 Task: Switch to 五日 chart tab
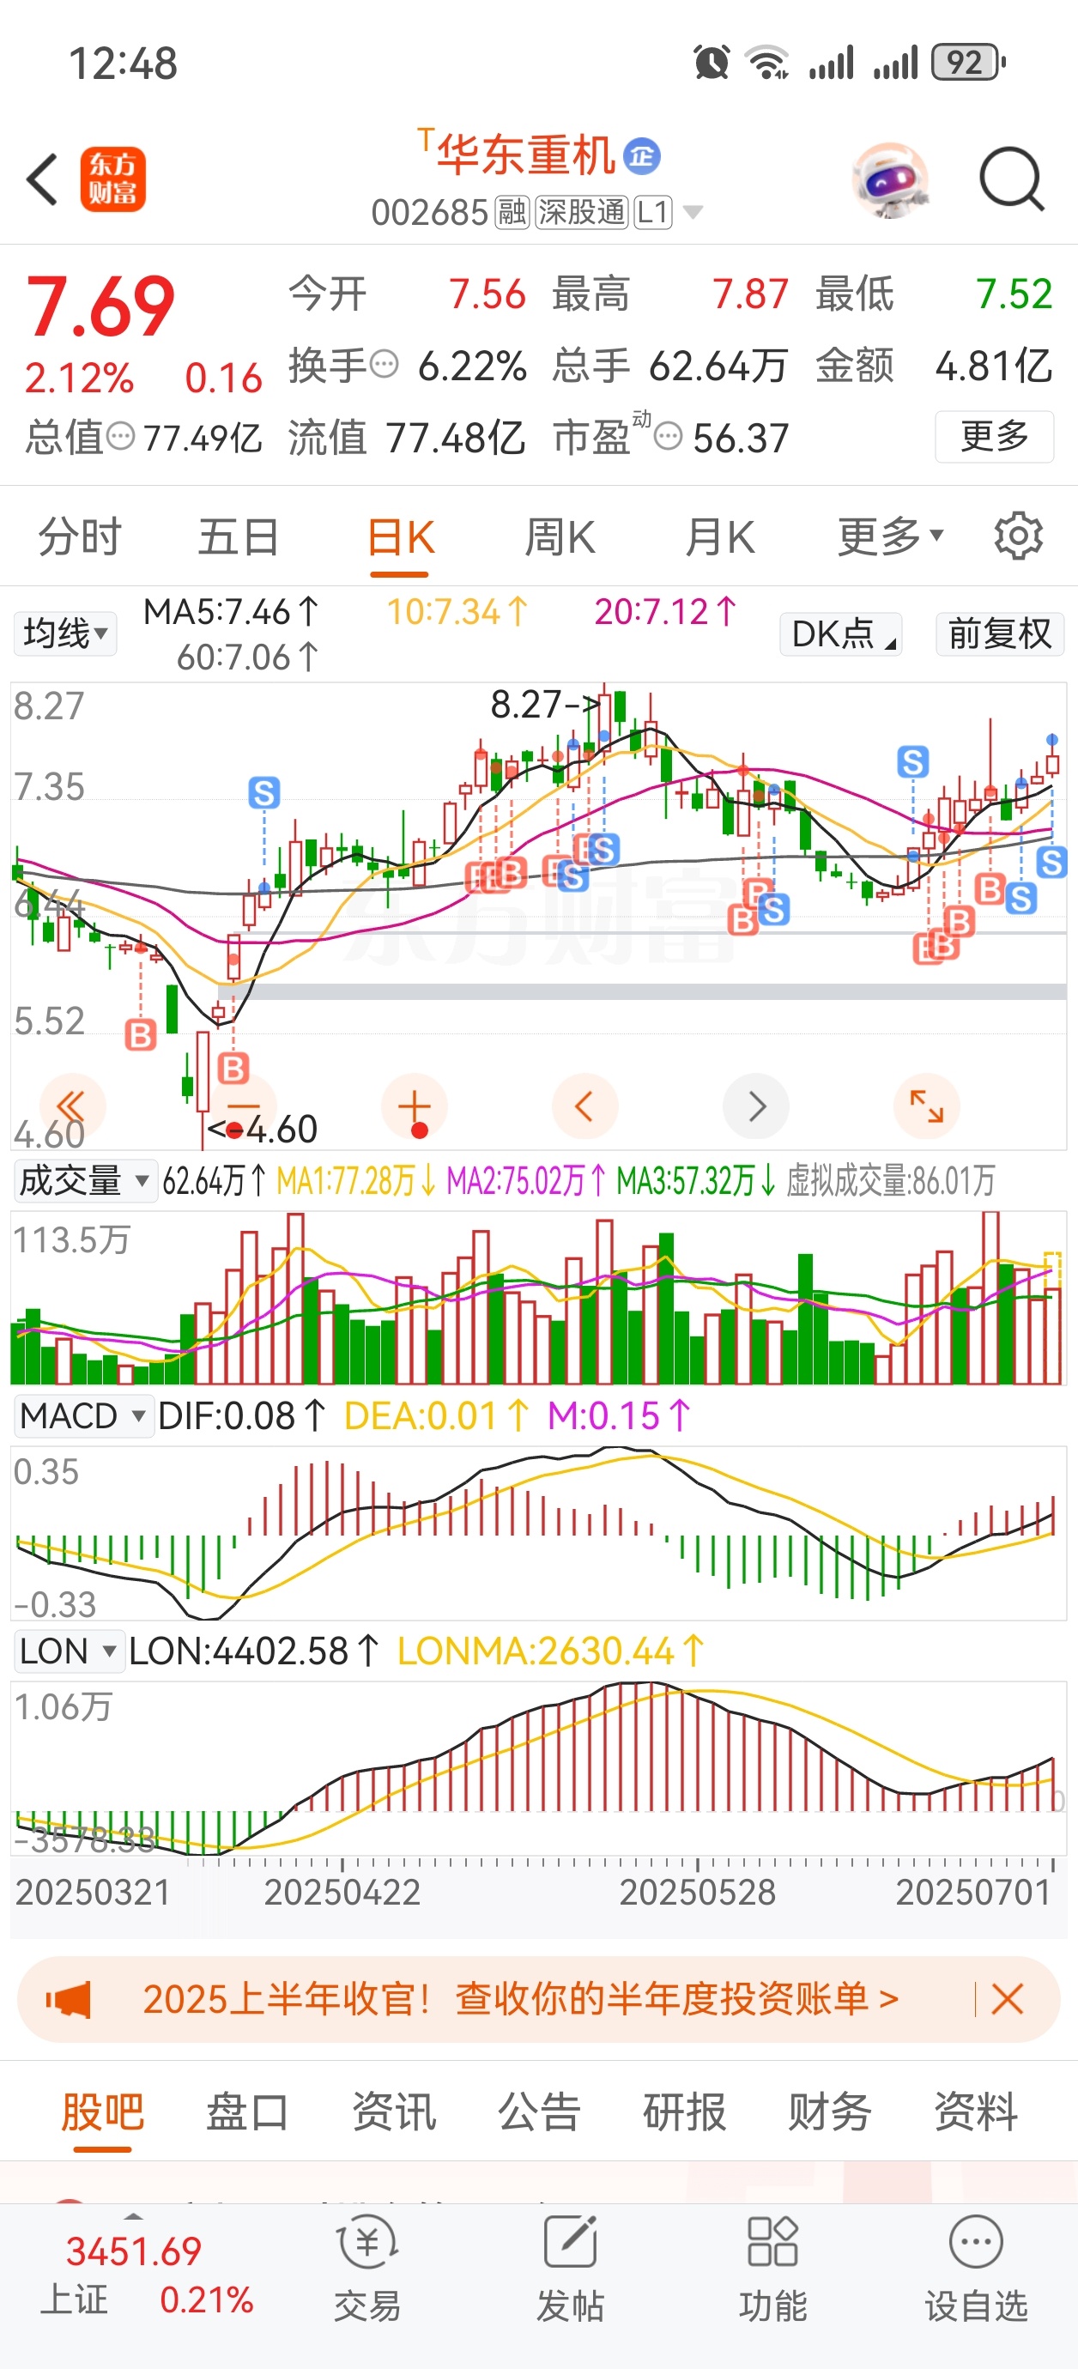coord(239,537)
